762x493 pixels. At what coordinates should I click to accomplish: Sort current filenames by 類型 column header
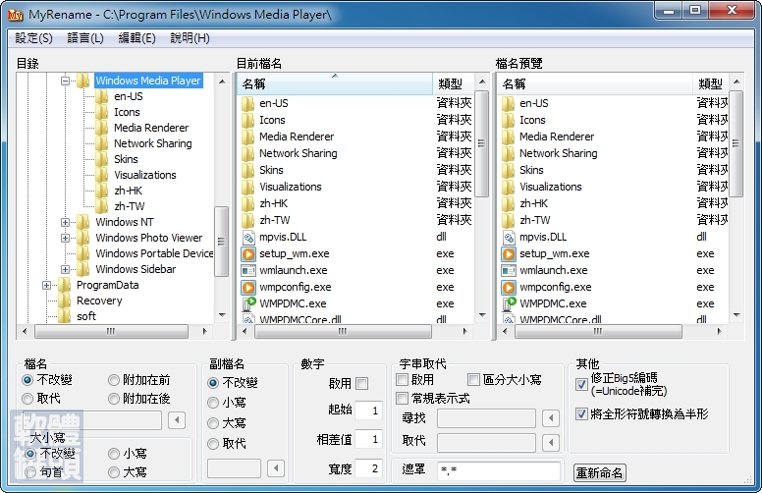453,84
